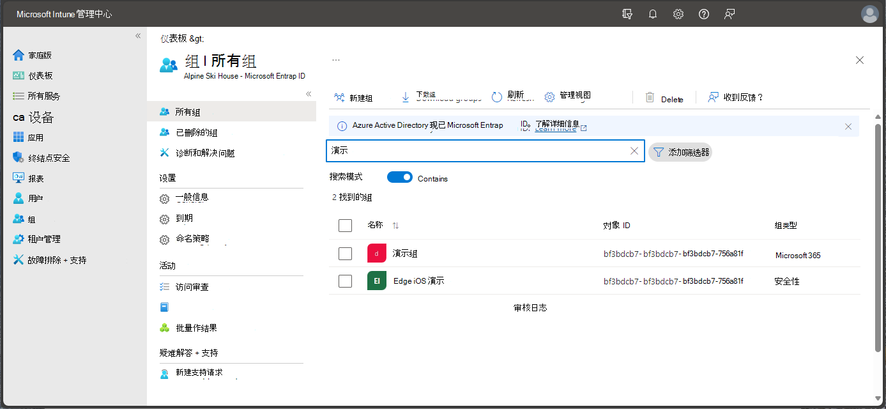Open 用户 in left navigation
Image resolution: width=886 pixels, height=409 pixels.
pyautogui.click(x=28, y=198)
